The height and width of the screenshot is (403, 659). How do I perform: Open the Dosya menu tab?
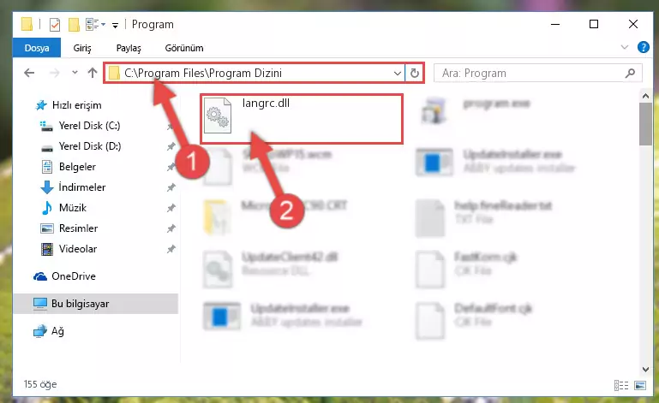tap(37, 48)
